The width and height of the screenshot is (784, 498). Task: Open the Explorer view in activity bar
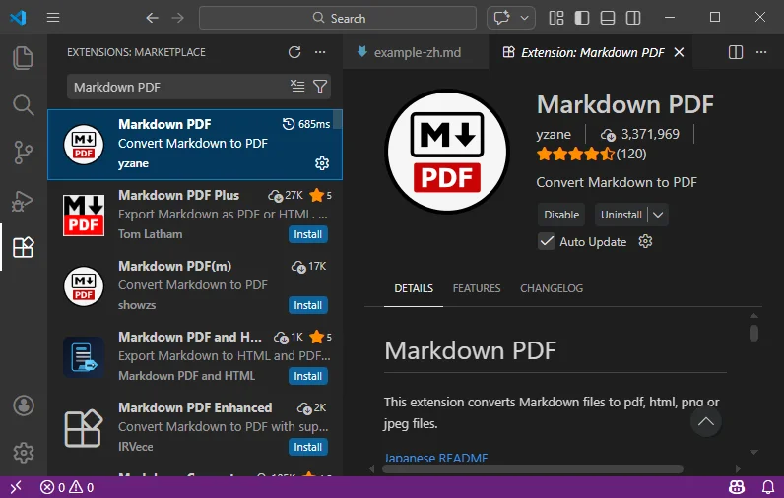tap(23, 58)
